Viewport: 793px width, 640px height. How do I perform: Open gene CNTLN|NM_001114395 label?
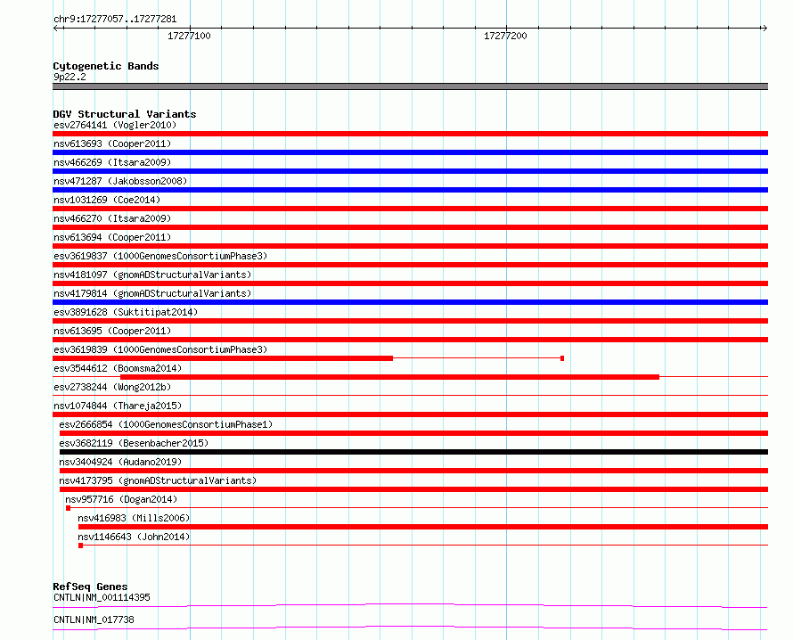102,597
